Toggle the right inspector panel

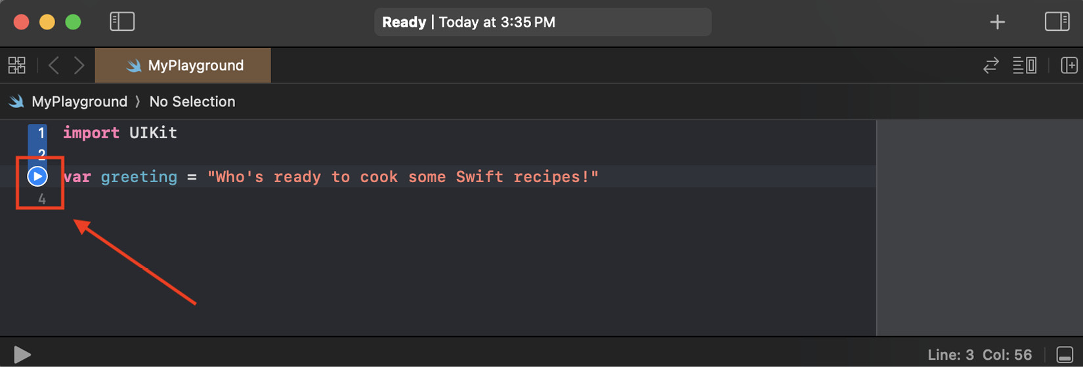[x=1057, y=22]
